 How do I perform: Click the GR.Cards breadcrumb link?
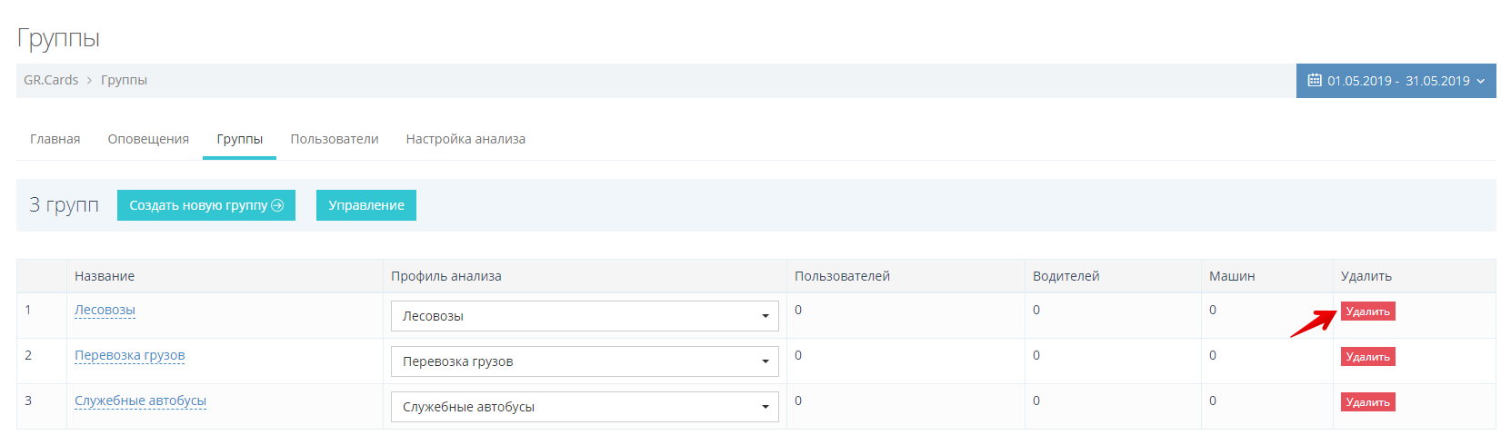[x=51, y=80]
